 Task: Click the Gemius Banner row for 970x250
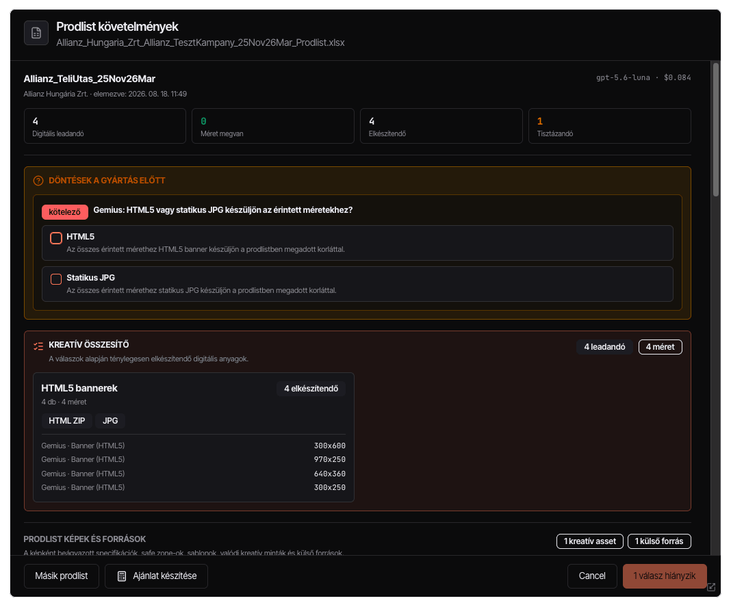(194, 460)
